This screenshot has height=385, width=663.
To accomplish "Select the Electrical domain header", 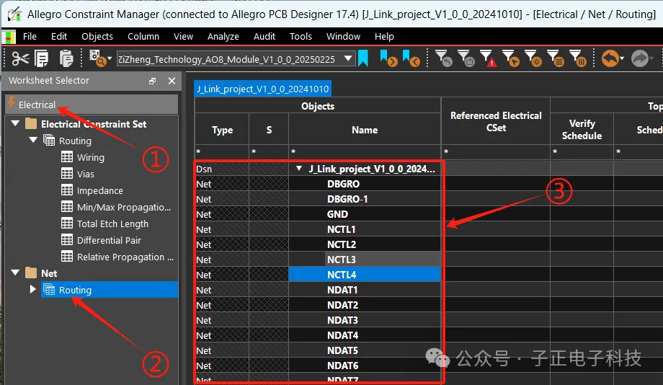I will 92,105.
